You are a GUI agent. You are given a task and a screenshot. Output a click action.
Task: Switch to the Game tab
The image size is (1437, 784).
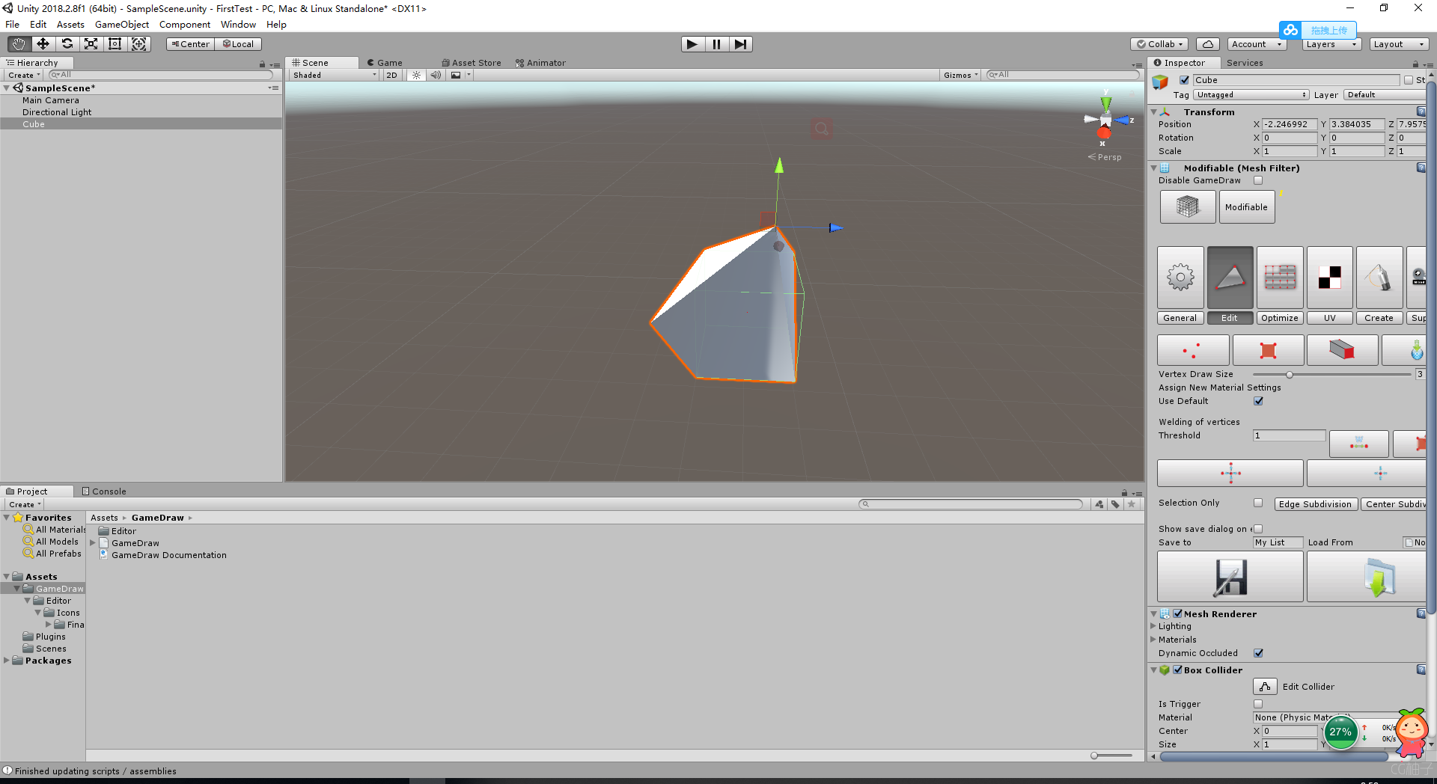click(x=384, y=63)
